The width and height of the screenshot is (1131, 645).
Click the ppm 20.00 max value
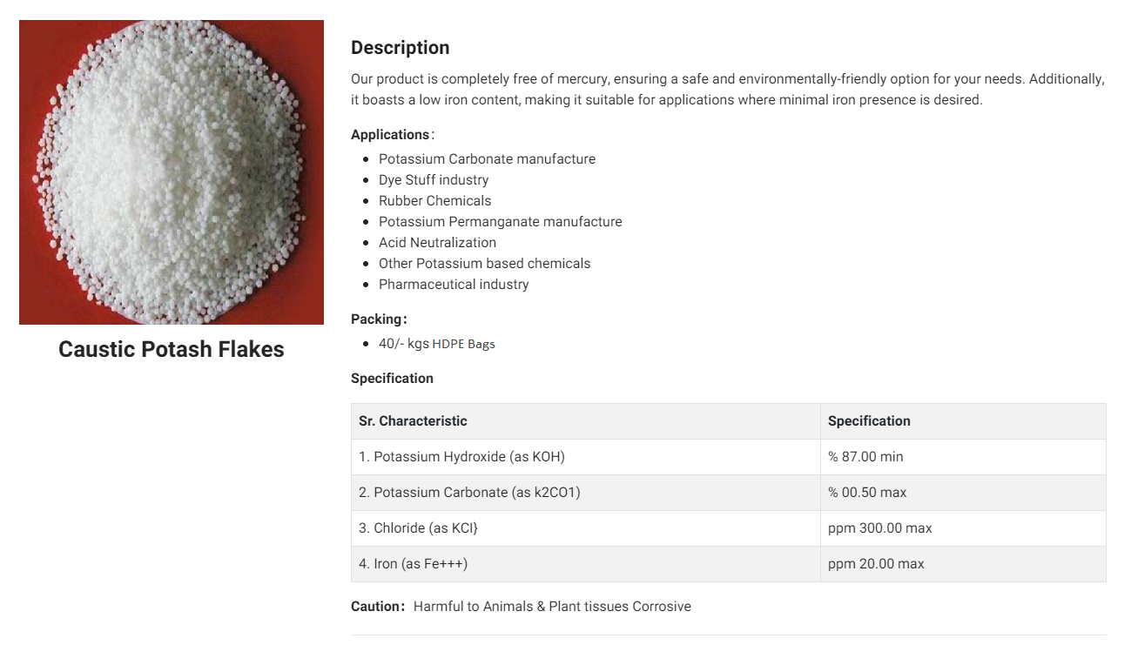876,564
